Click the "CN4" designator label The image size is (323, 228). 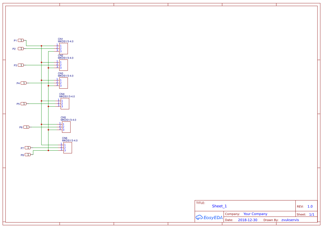tap(62, 94)
